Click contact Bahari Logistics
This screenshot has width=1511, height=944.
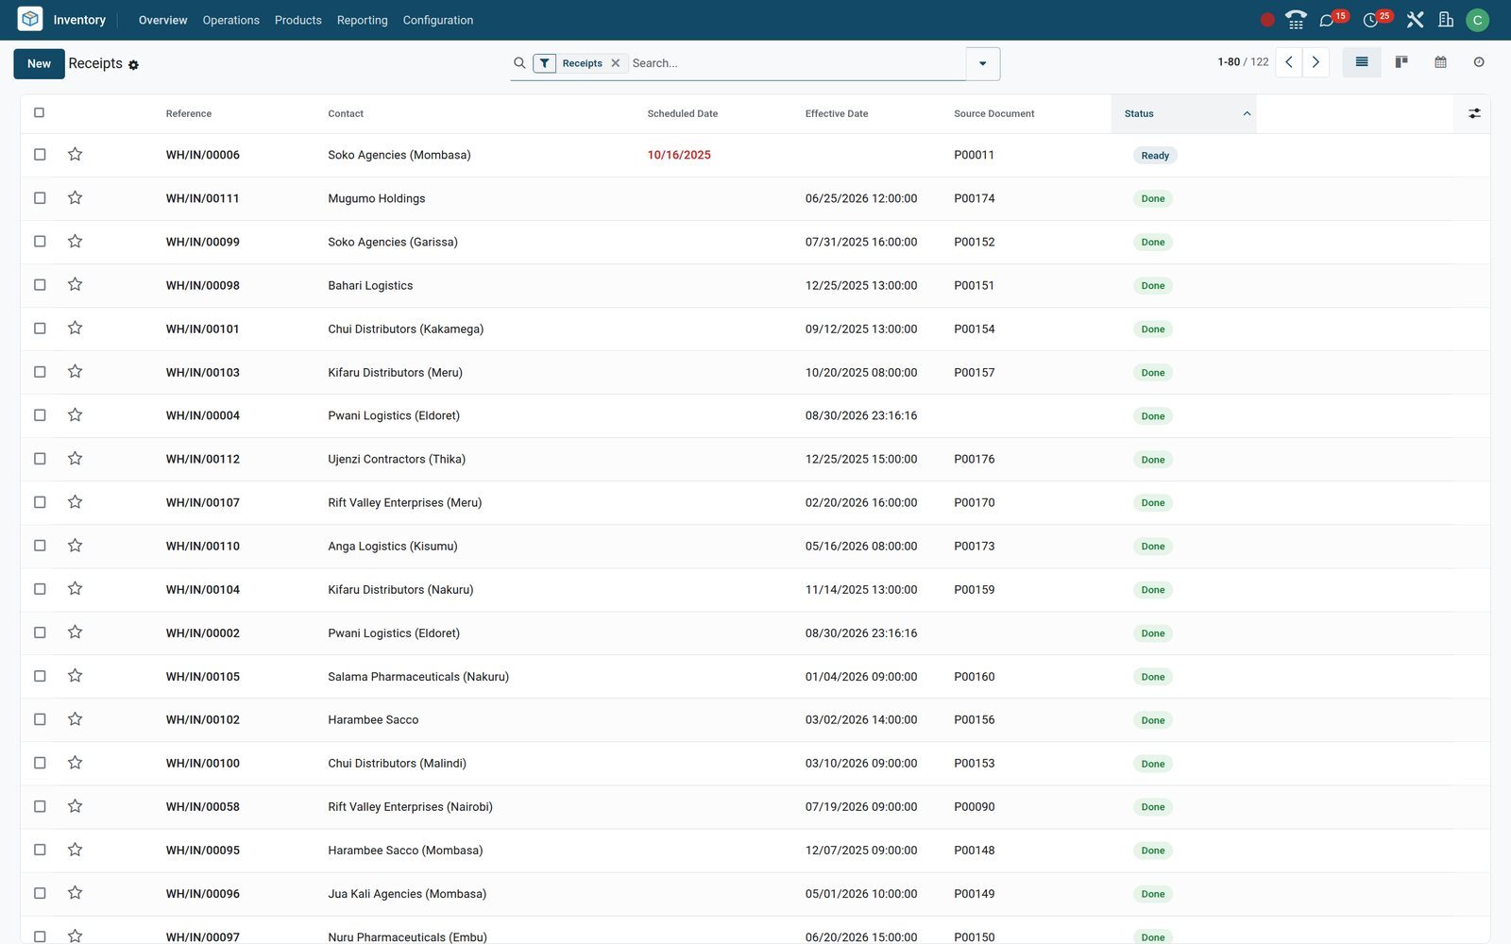coord(370,285)
